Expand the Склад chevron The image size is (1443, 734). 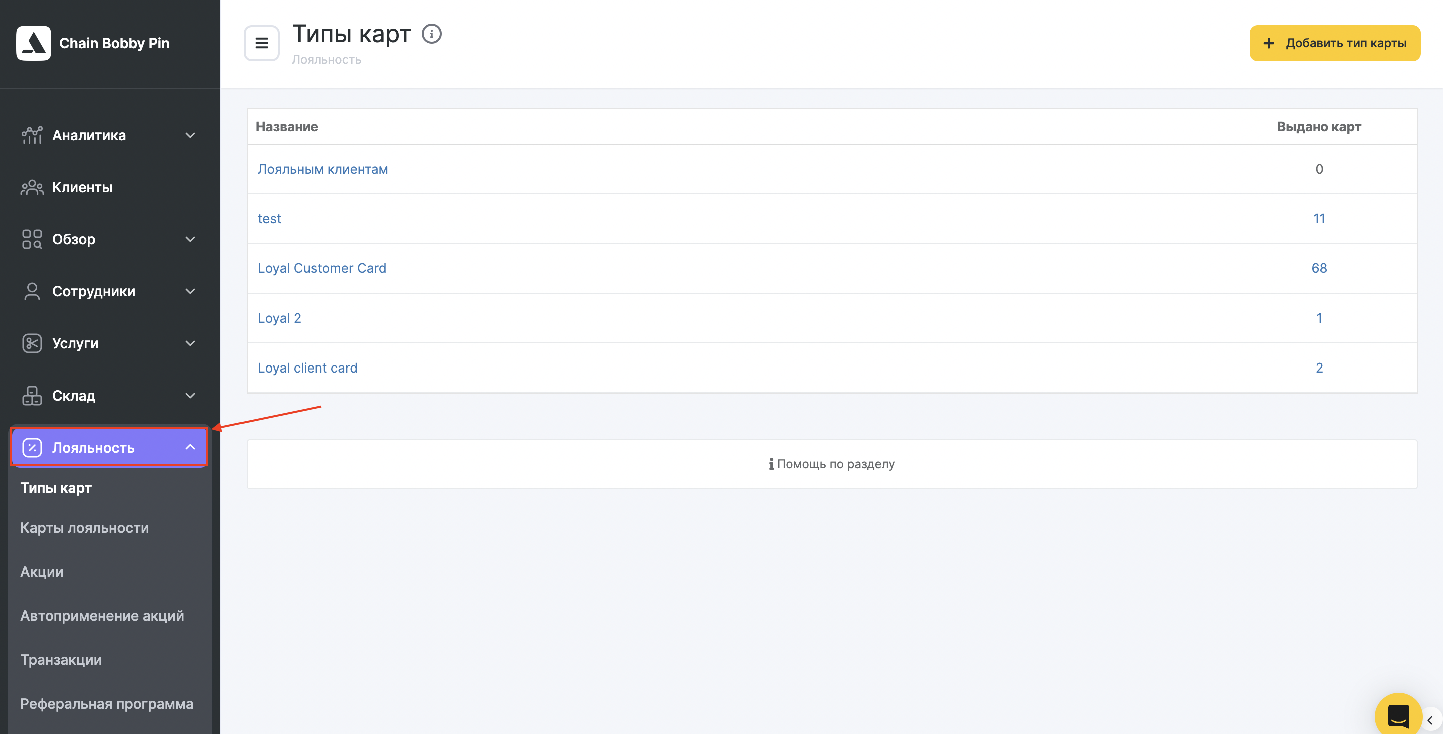click(x=190, y=395)
